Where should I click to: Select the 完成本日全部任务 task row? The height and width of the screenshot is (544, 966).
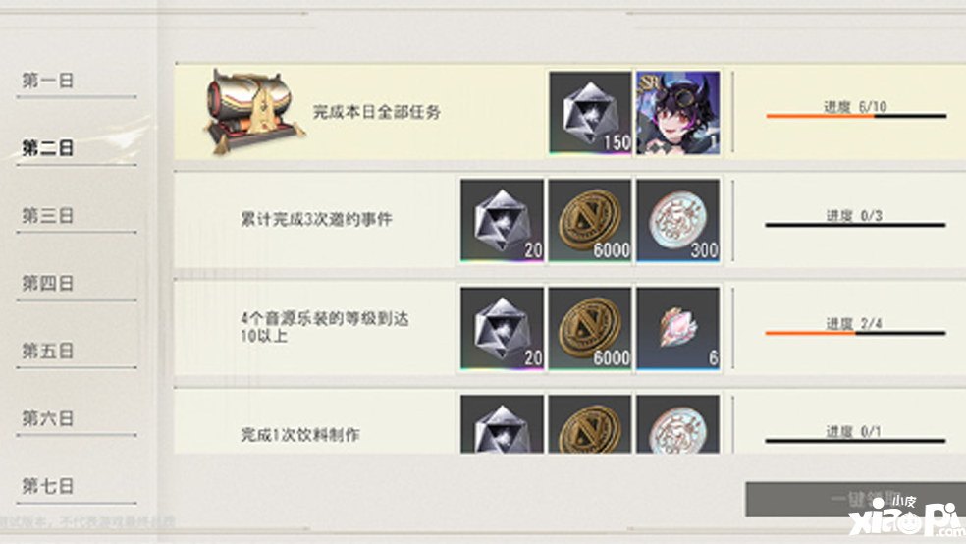click(569, 112)
